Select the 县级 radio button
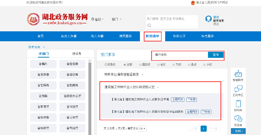Image resolution: width=261 pixels, height=135 pixels. pyautogui.click(x=189, y=65)
